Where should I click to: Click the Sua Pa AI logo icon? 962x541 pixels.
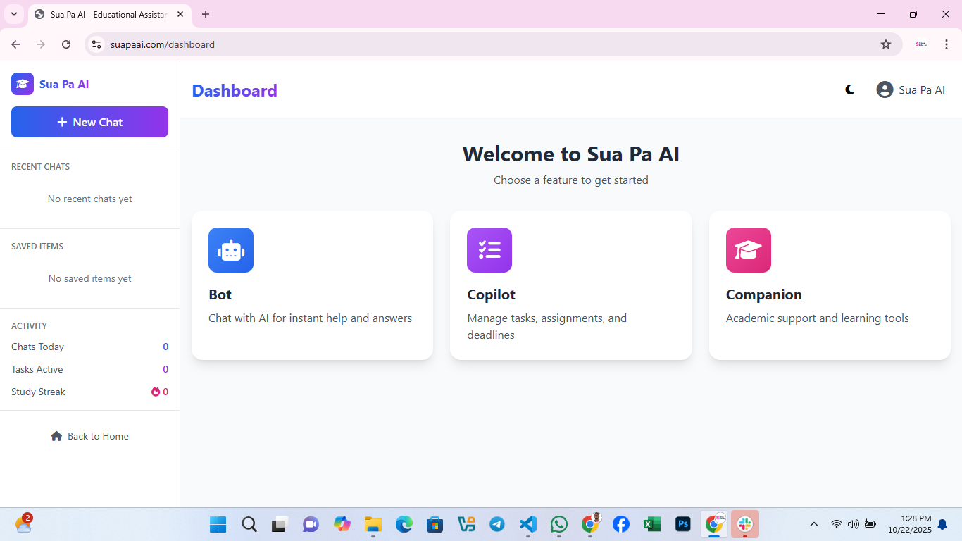(x=23, y=84)
